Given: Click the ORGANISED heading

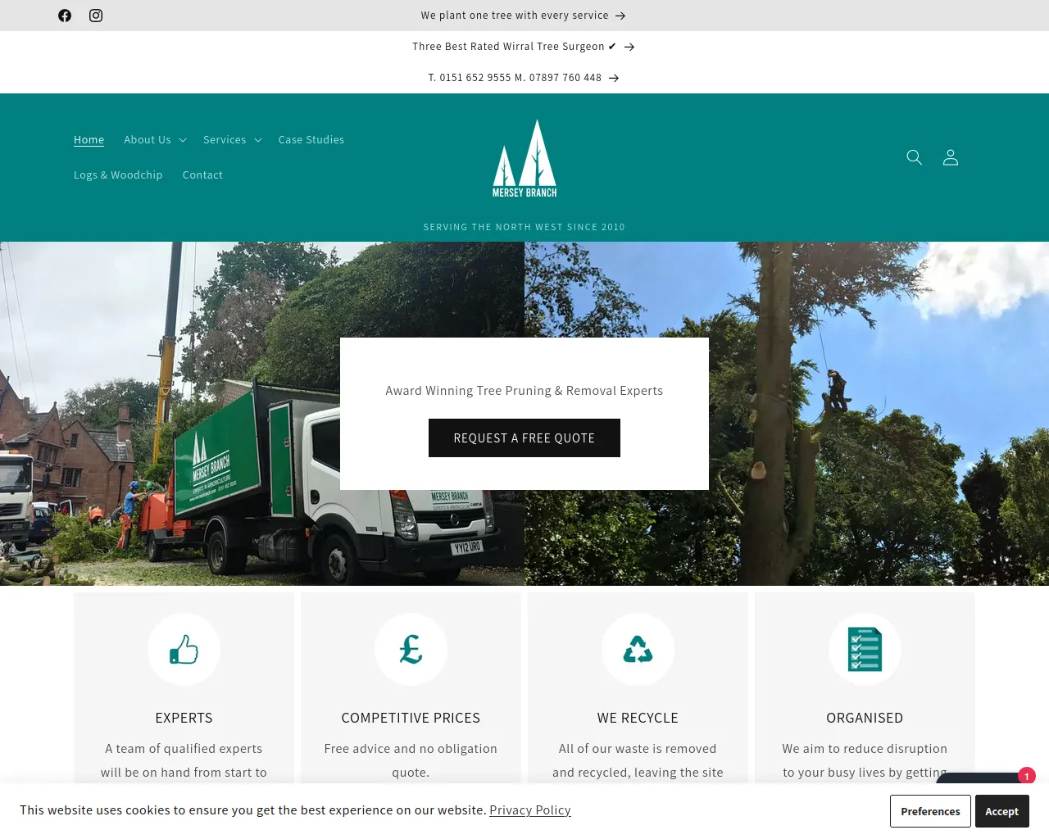Looking at the screenshot, I should coord(865,718).
